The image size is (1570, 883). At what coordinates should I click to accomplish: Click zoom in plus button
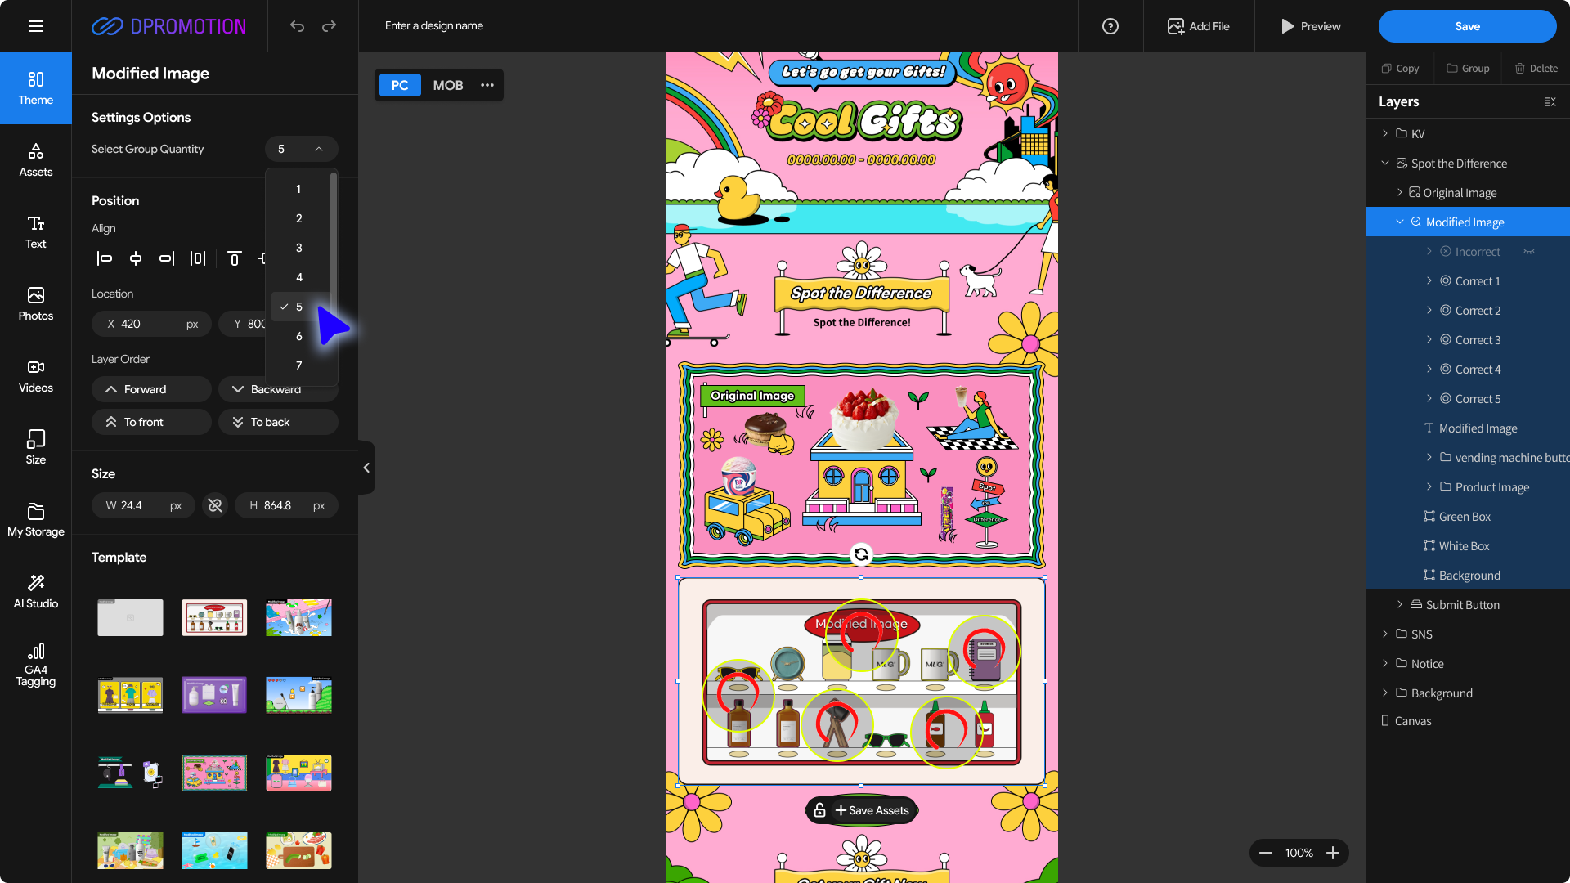(1333, 853)
